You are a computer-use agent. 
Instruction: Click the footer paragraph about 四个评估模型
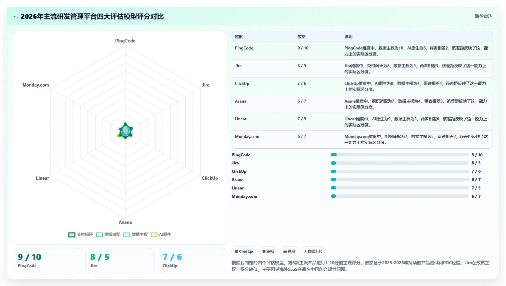(x=360, y=266)
